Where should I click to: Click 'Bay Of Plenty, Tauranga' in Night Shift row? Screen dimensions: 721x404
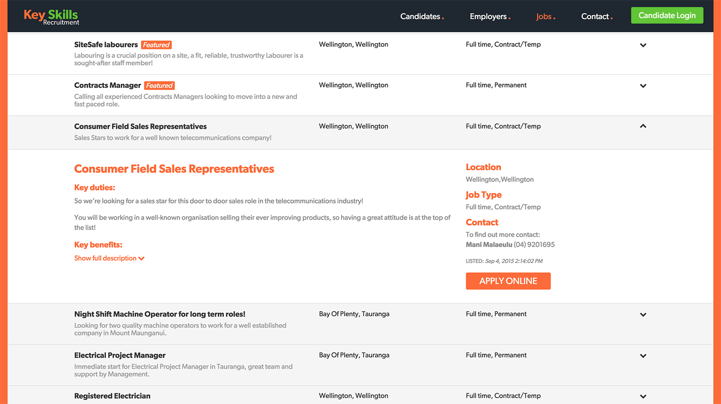tap(354, 314)
